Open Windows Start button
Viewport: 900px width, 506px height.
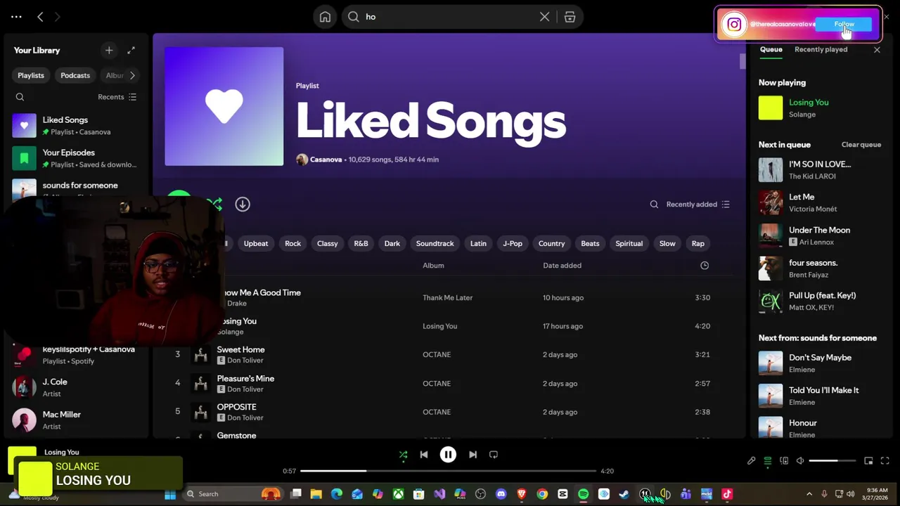170,494
